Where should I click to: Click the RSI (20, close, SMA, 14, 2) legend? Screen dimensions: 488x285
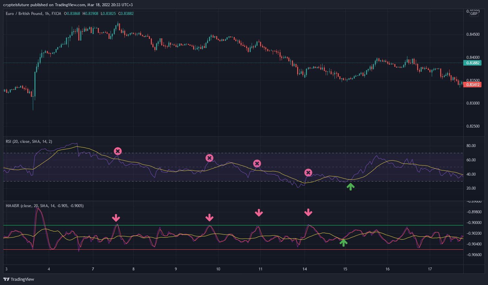pos(29,142)
